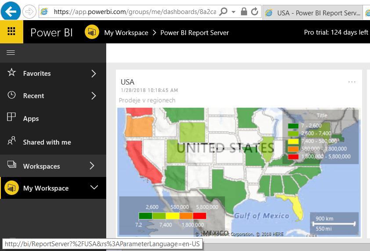Viewport: 370px width, 251px height.
Task: Click the Shared with me people icon
Action: click(x=11, y=141)
